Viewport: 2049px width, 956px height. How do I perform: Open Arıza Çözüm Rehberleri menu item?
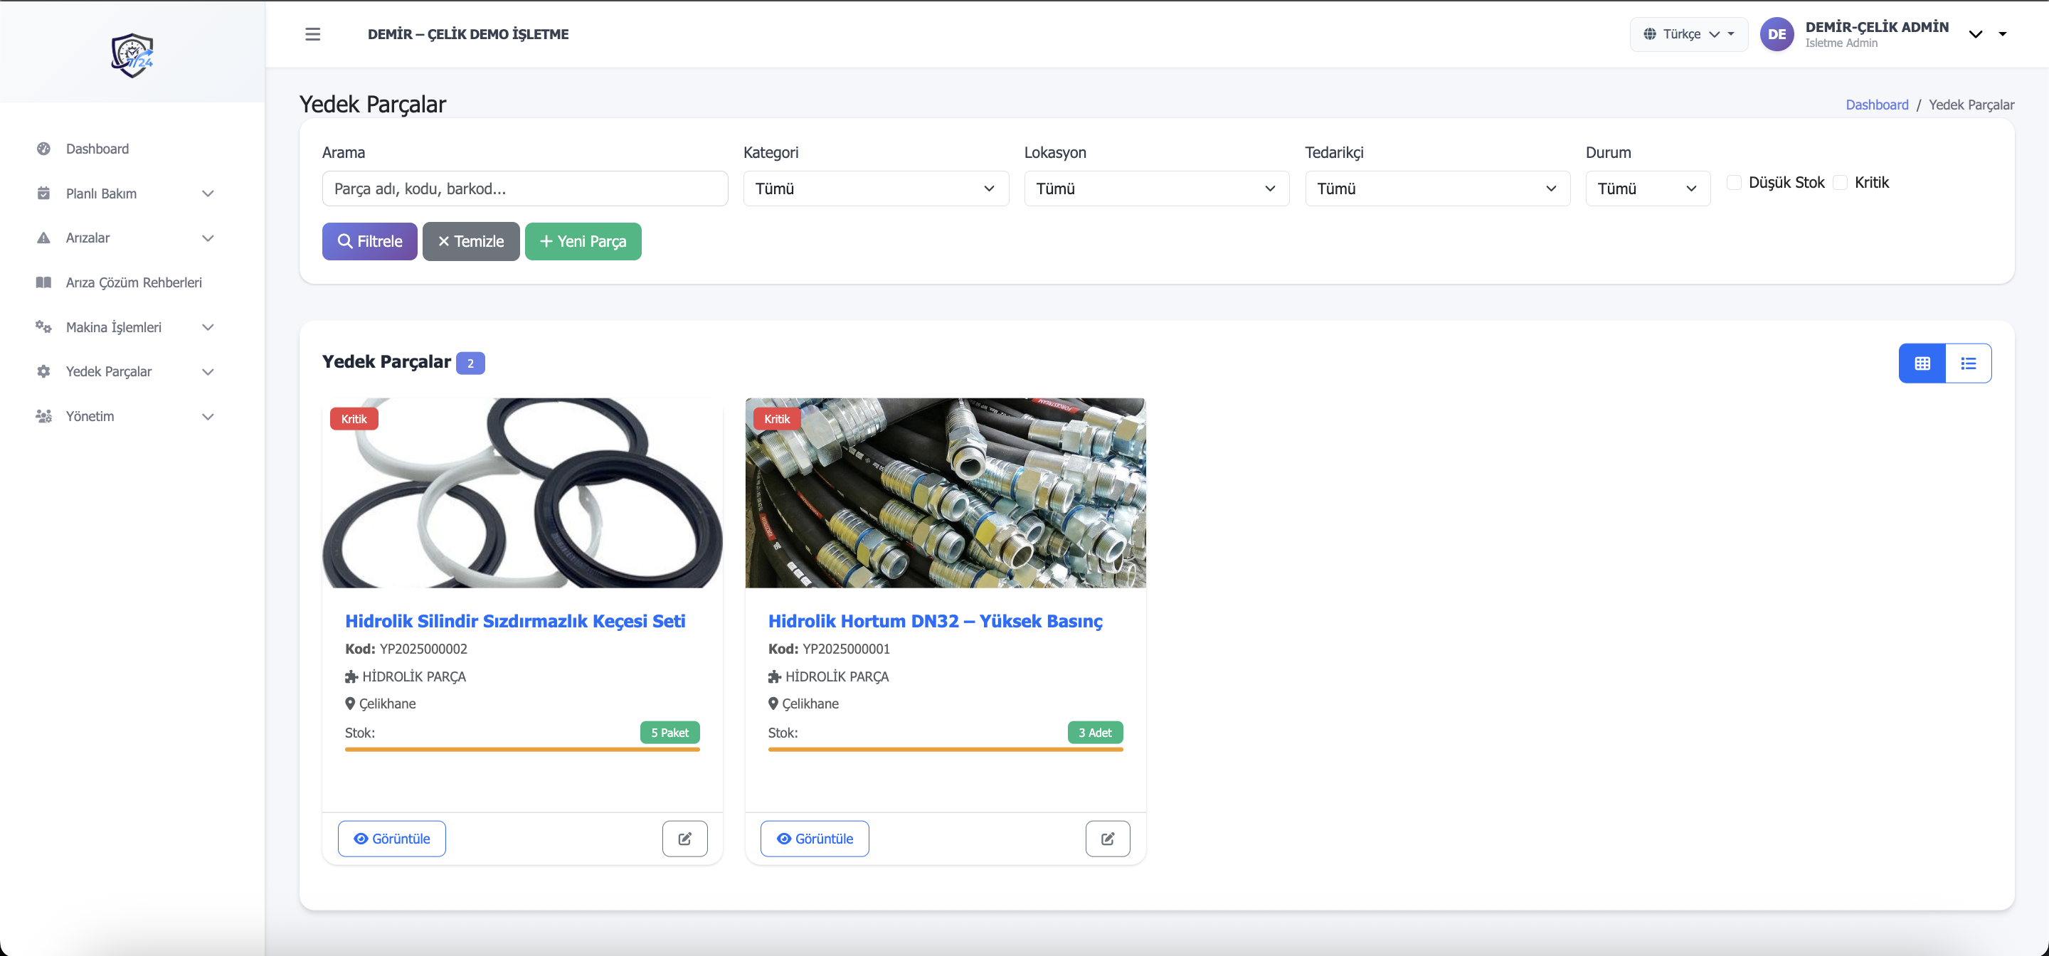134,282
